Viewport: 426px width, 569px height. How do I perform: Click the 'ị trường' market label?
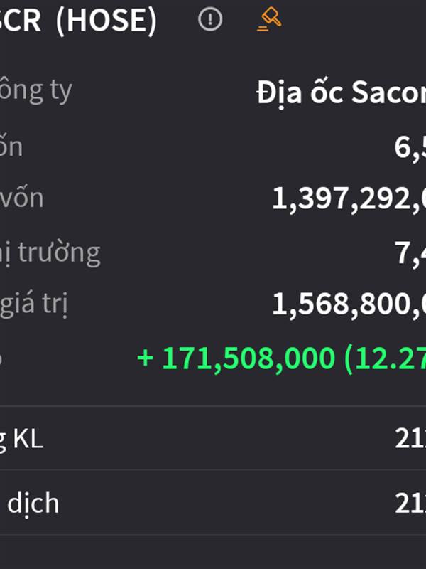[x=50, y=252]
